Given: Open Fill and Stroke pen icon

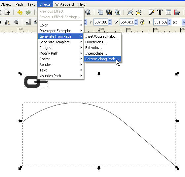Looking at the screenshot, I should 151,12.
